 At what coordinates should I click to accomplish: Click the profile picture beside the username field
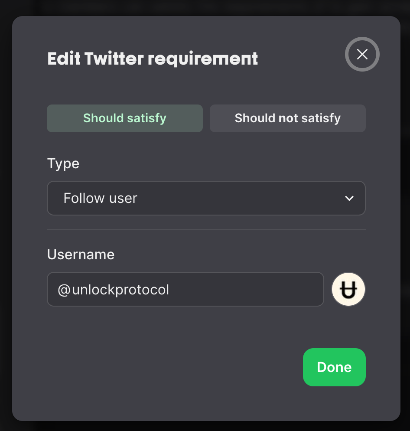coord(348,289)
